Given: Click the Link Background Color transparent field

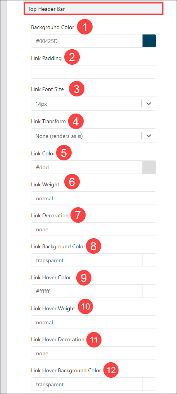Looking at the screenshot, I should [x=87, y=260].
